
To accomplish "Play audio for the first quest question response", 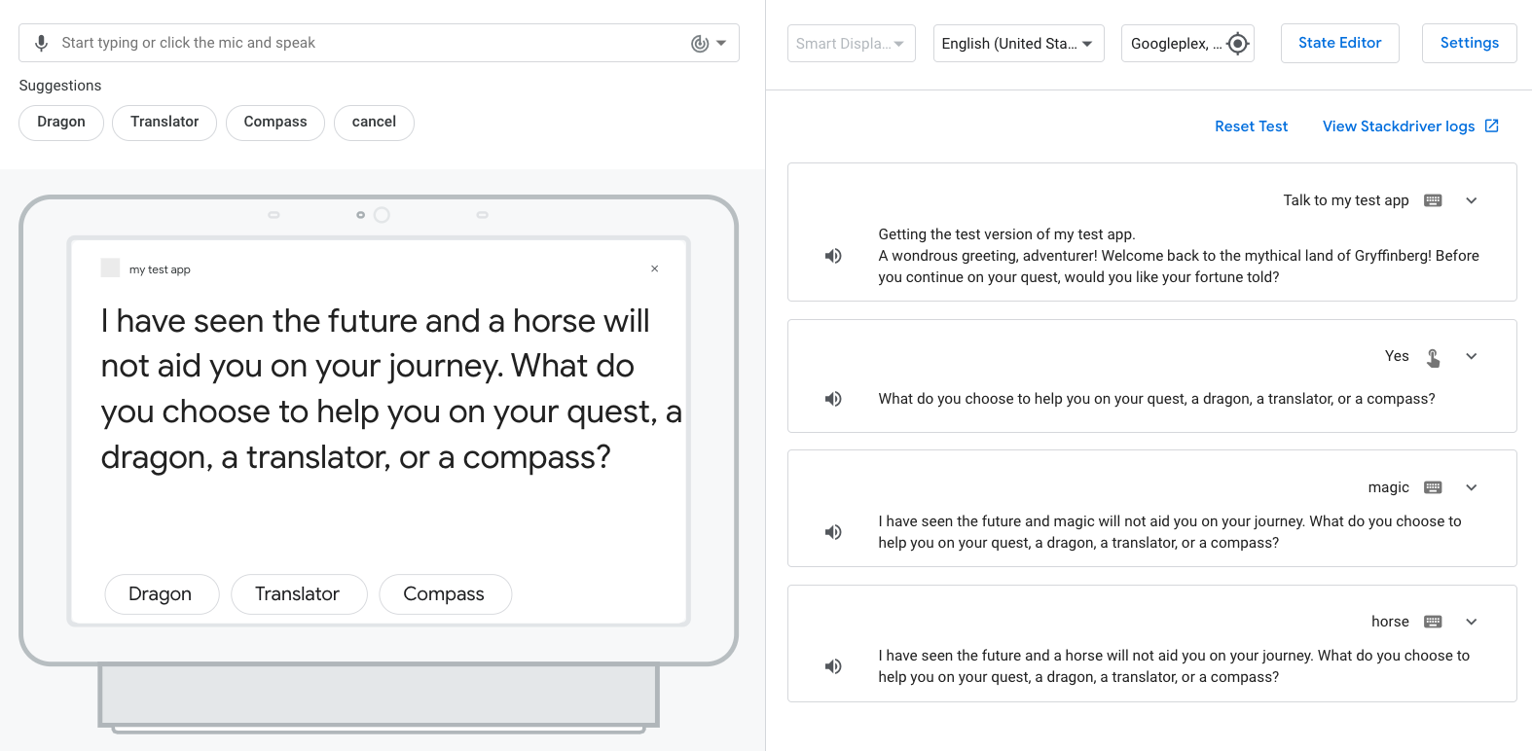I will (833, 399).
